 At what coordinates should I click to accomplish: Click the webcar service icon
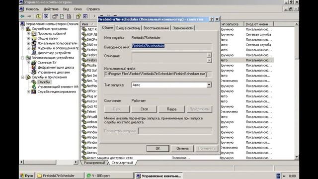coord(84,122)
